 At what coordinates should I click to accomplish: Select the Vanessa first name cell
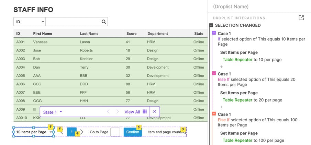point(40,42)
